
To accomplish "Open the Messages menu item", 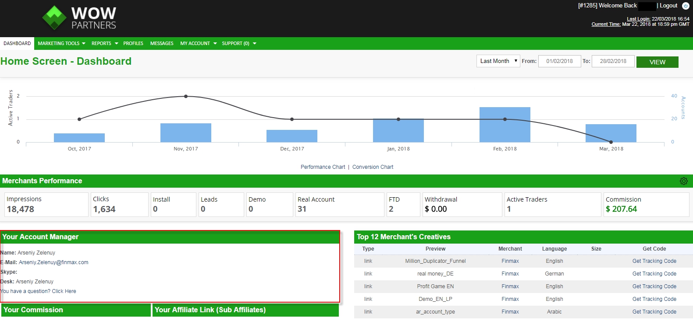I will tap(162, 43).
